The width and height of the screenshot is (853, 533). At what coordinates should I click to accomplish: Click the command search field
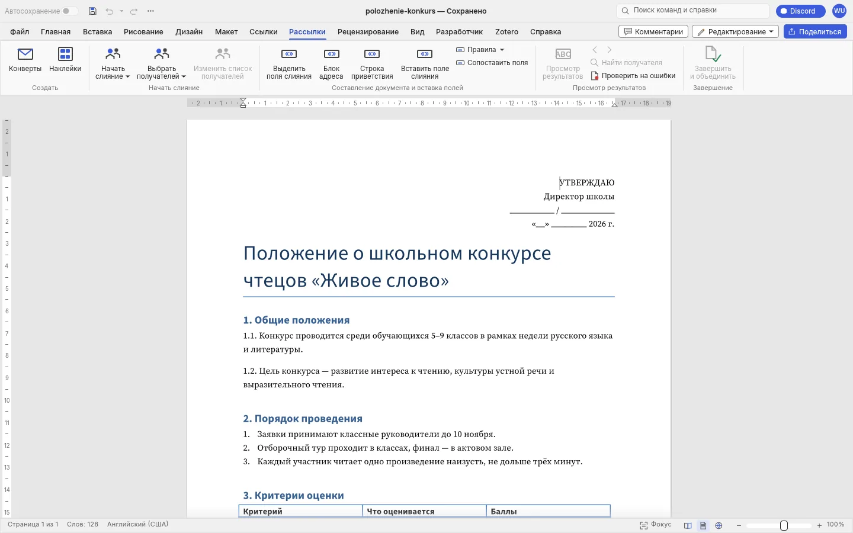coord(693,11)
